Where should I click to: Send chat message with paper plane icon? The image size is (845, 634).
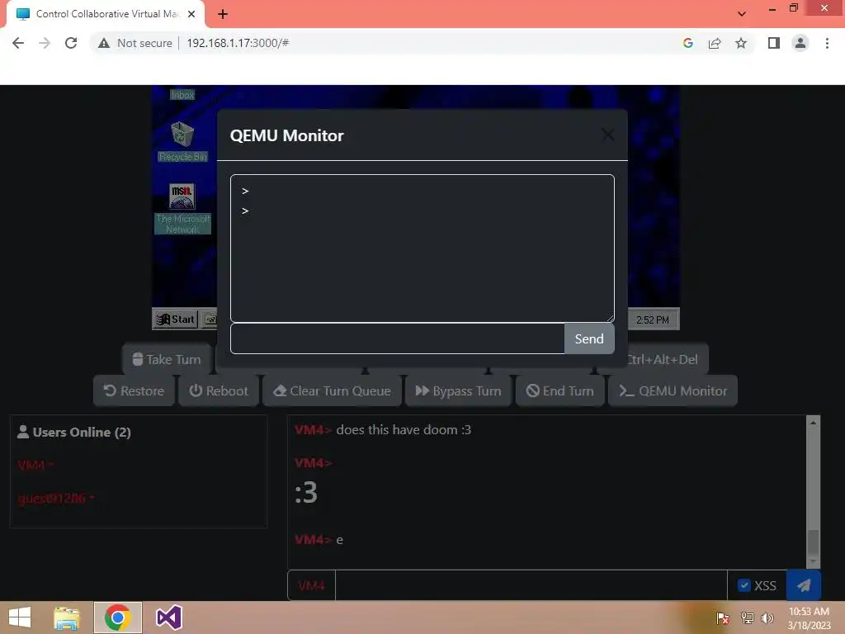pyautogui.click(x=804, y=585)
